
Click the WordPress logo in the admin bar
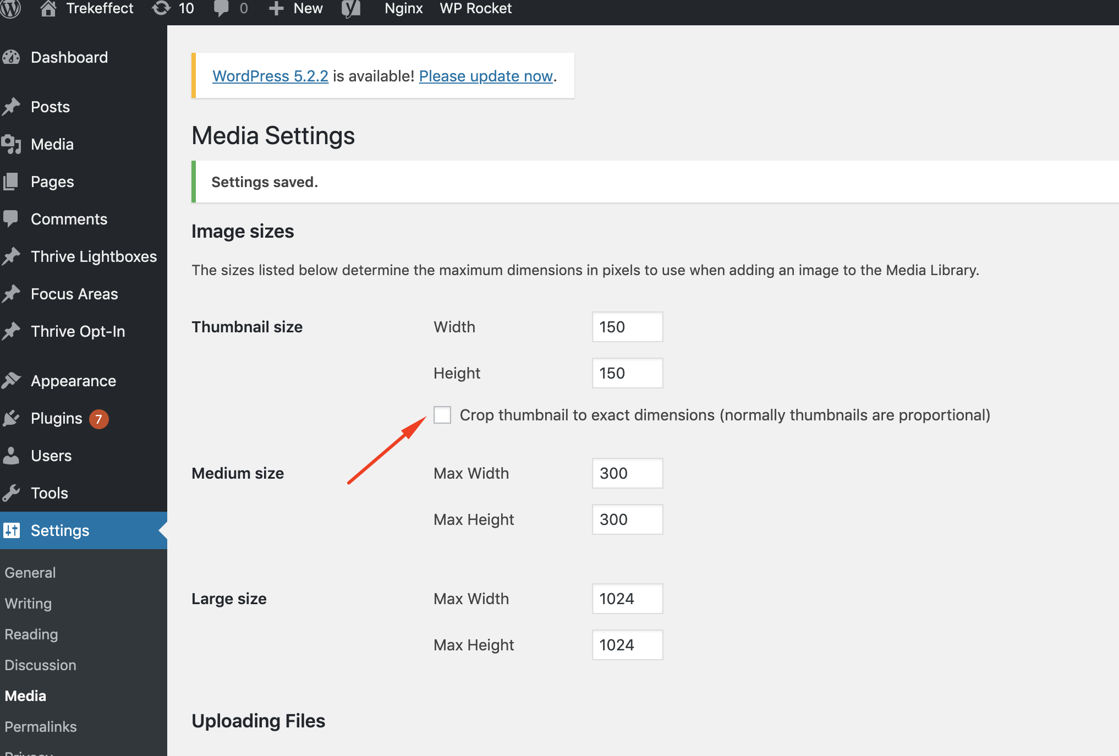click(11, 8)
